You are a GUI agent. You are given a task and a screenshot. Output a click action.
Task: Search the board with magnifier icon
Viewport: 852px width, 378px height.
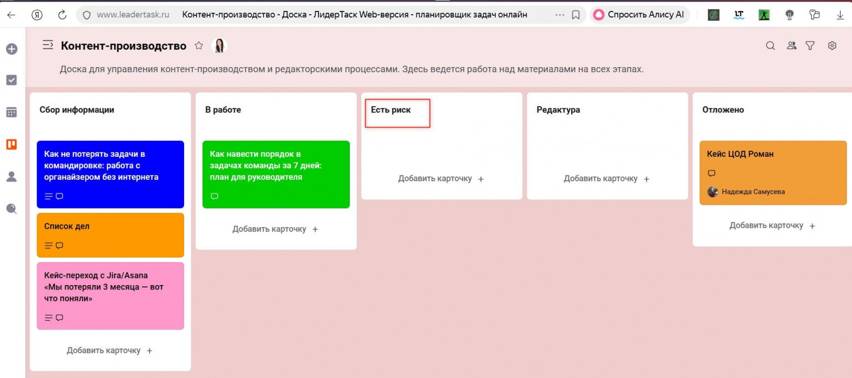coord(770,46)
